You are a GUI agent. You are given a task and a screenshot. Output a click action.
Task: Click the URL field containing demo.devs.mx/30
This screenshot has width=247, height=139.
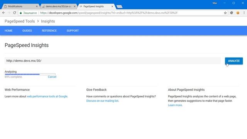tap(112, 61)
